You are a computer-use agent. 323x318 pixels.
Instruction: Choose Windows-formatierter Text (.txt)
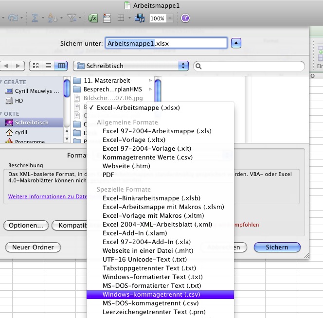pyautogui.click(x=160, y=277)
